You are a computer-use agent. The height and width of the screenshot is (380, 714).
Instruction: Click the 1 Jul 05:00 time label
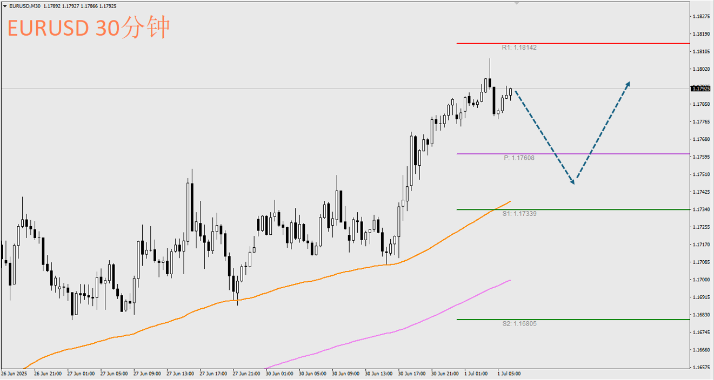(509, 374)
